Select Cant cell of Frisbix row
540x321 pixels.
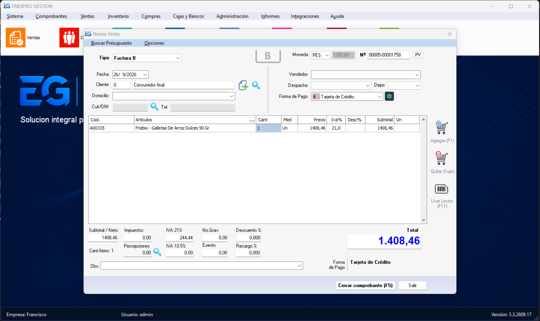pos(268,128)
